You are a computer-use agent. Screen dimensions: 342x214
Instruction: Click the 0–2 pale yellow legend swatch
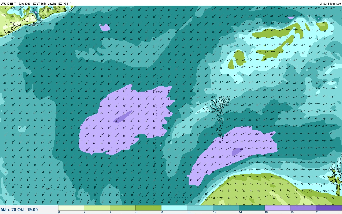[71, 208]
